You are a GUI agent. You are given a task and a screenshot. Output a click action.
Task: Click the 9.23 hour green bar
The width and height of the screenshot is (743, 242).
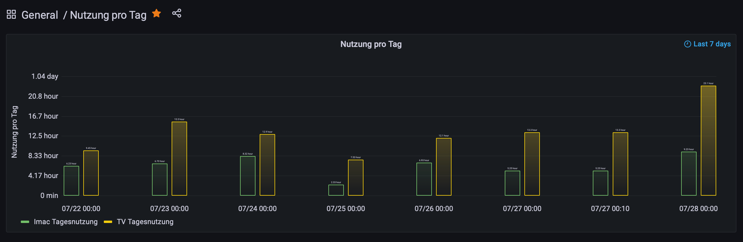(x=689, y=174)
